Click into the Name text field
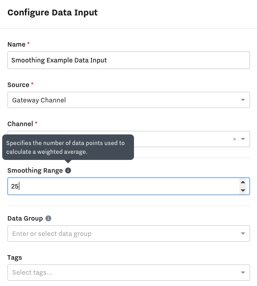Image resolution: width=257 pixels, height=286 pixels. (129, 60)
